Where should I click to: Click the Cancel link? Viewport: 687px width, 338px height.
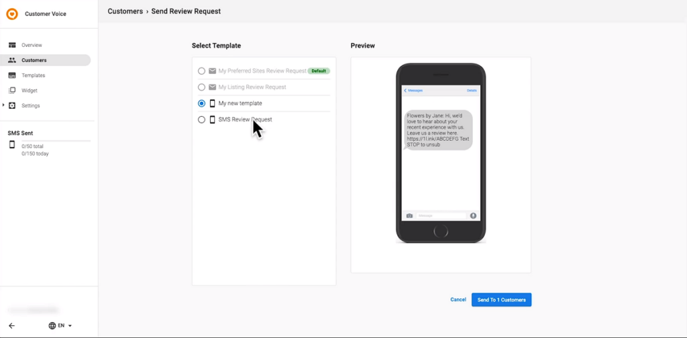458,300
